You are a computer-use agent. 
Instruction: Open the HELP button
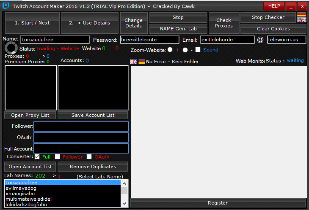point(274,6)
